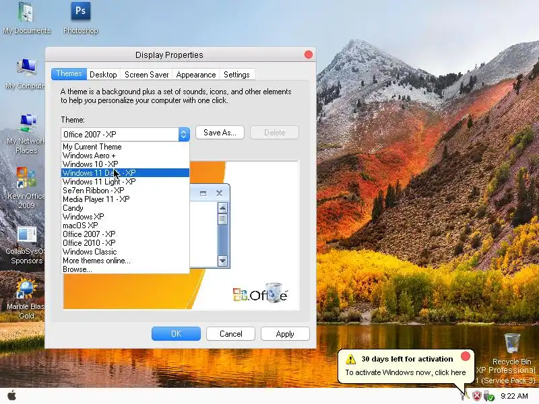Choose the Candy theme
The image size is (539, 404).
125,208
